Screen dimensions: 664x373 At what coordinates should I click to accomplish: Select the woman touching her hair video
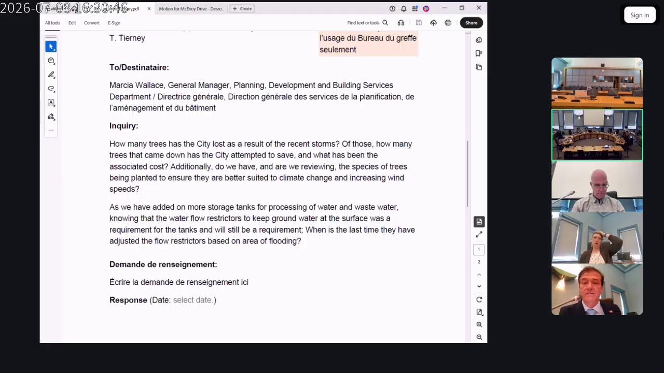[597, 238]
